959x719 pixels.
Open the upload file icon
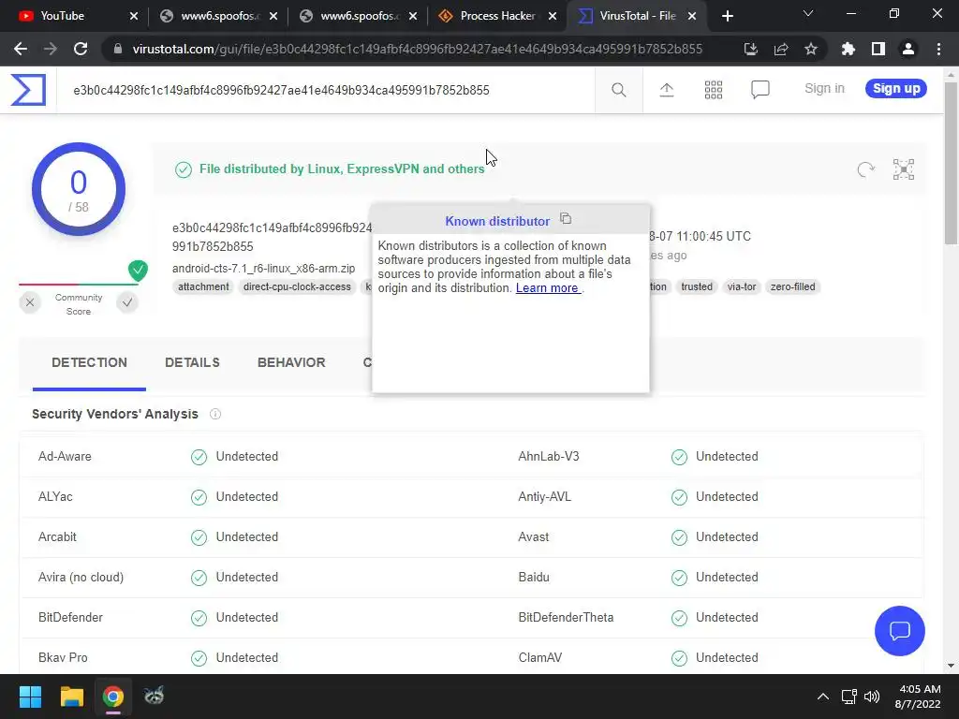point(667,90)
